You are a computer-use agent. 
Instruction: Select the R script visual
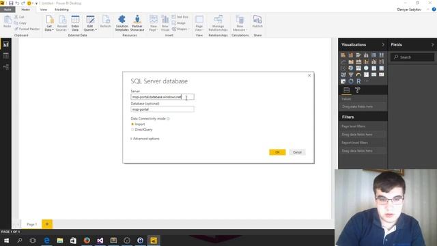[358, 81]
